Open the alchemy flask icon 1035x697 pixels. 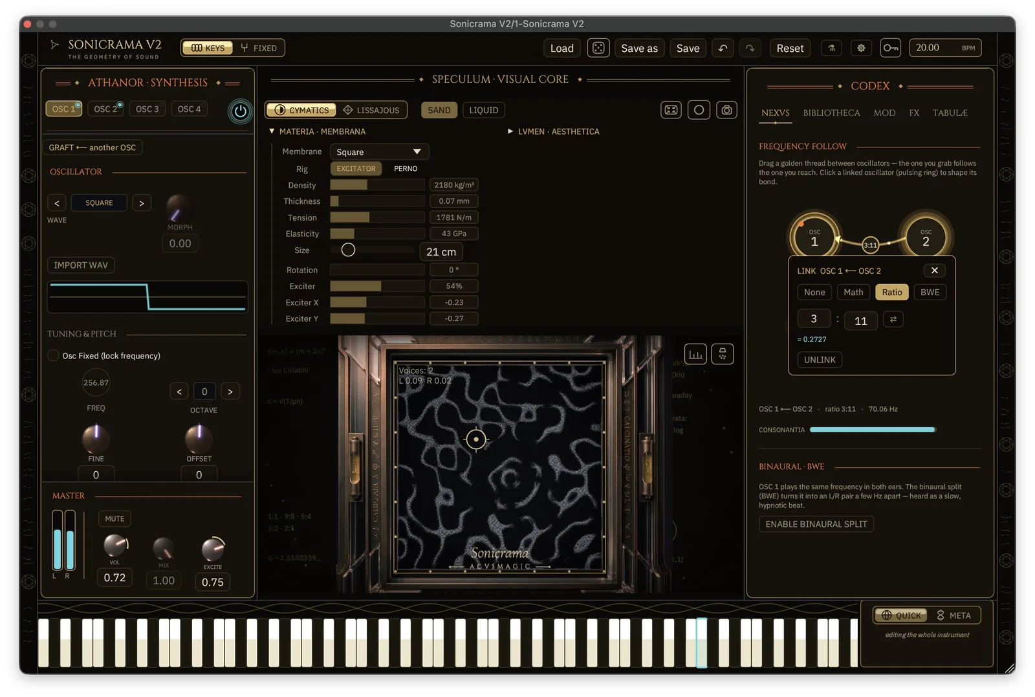pos(832,48)
